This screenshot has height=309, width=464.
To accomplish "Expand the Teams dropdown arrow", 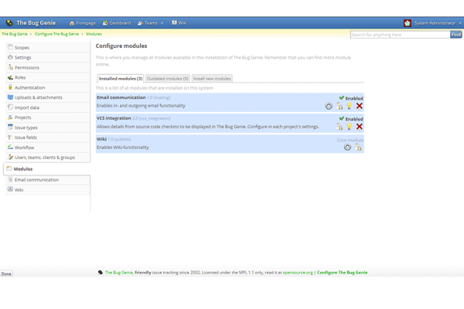I will point(162,23).
